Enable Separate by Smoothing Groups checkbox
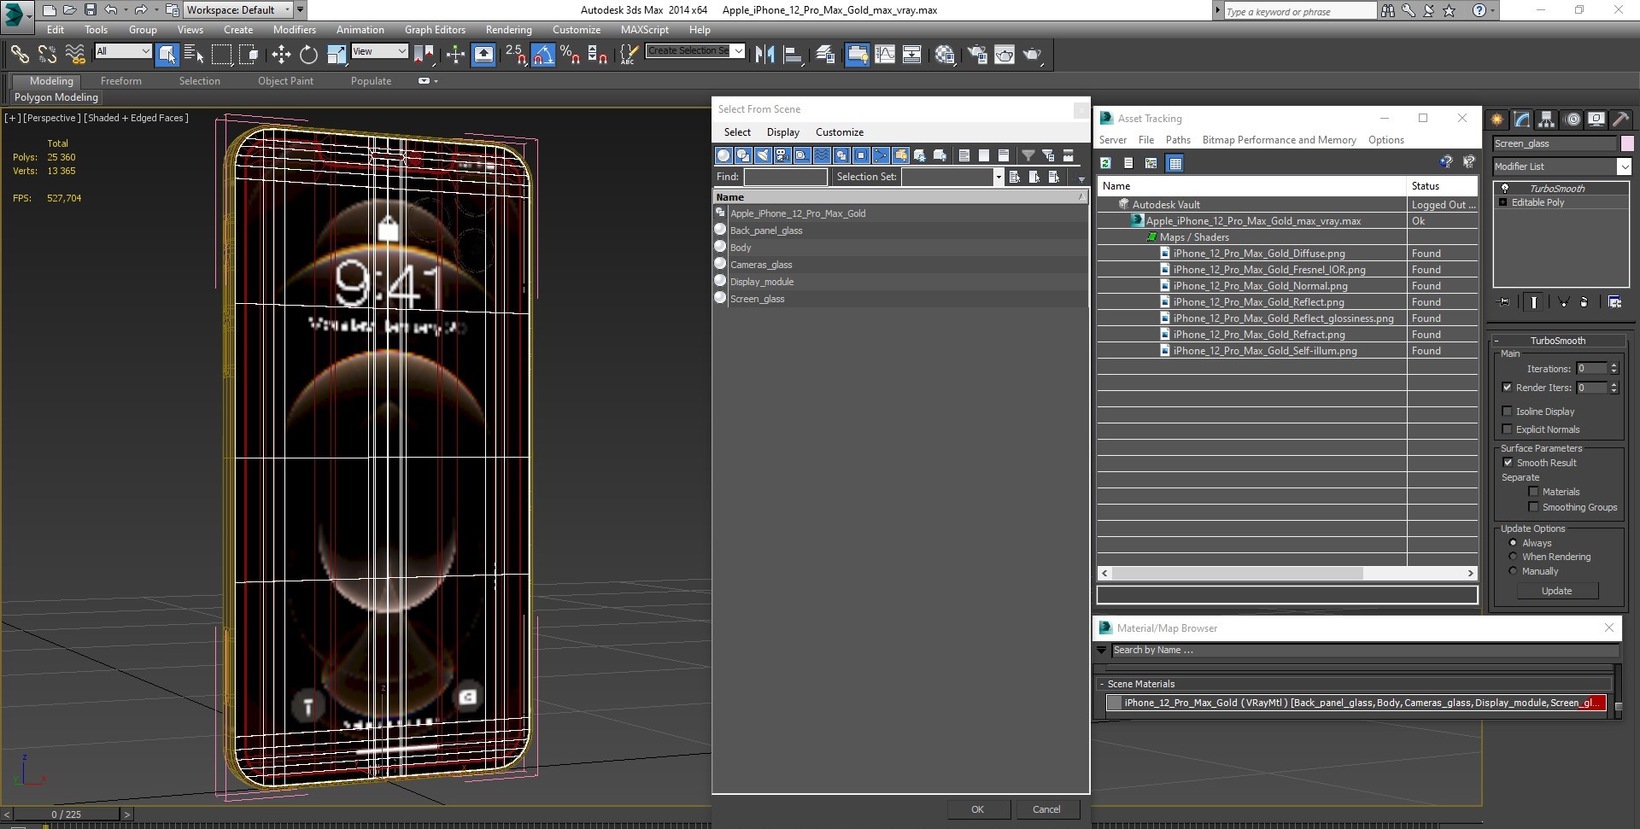Viewport: 1640px width, 829px height. point(1533,507)
